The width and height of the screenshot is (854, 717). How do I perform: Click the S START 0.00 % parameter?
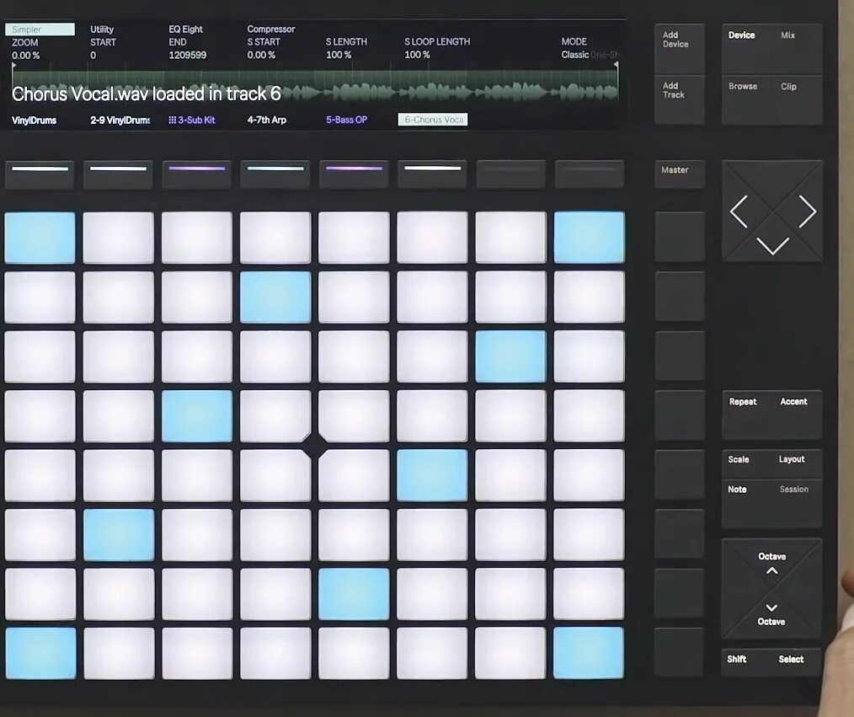tap(264, 48)
